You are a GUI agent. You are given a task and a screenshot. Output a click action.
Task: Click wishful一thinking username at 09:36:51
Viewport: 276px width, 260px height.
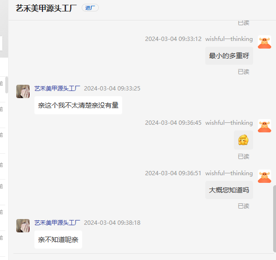click(229, 173)
